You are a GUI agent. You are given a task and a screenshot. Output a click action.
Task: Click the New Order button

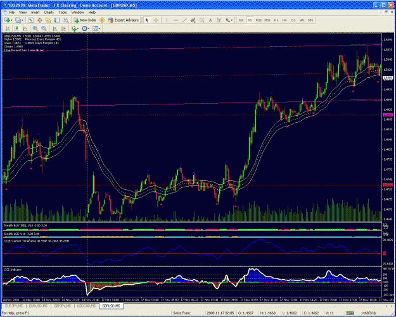[x=85, y=20]
